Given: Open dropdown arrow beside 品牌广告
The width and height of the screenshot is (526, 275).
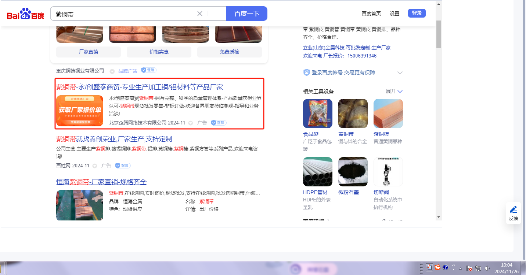Looking at the screenshot, I should pos(112,71).
